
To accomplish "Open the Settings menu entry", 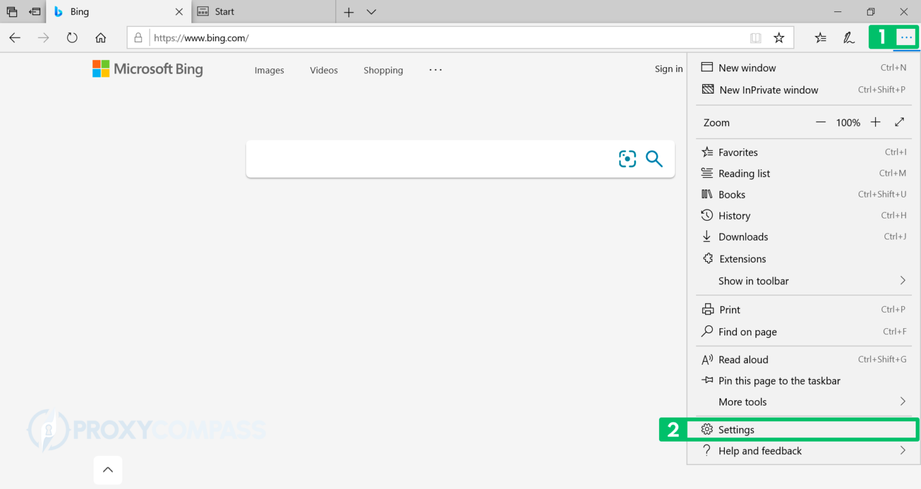I will (x=736, y=429).
